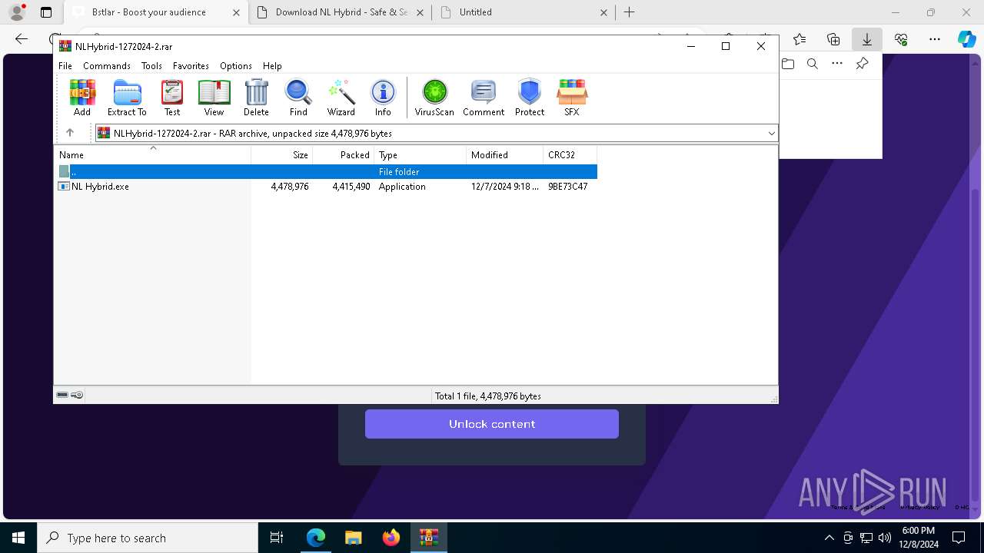Open the View tool in WinRAR

214,98
